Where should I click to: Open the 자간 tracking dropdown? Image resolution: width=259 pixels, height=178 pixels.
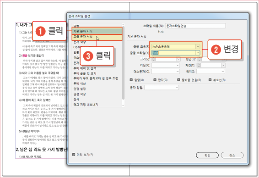pos(223,65)
